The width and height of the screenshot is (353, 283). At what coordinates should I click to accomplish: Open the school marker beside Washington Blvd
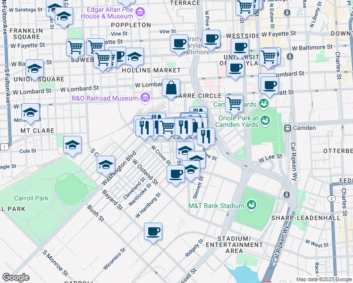[x=106, y=165]
